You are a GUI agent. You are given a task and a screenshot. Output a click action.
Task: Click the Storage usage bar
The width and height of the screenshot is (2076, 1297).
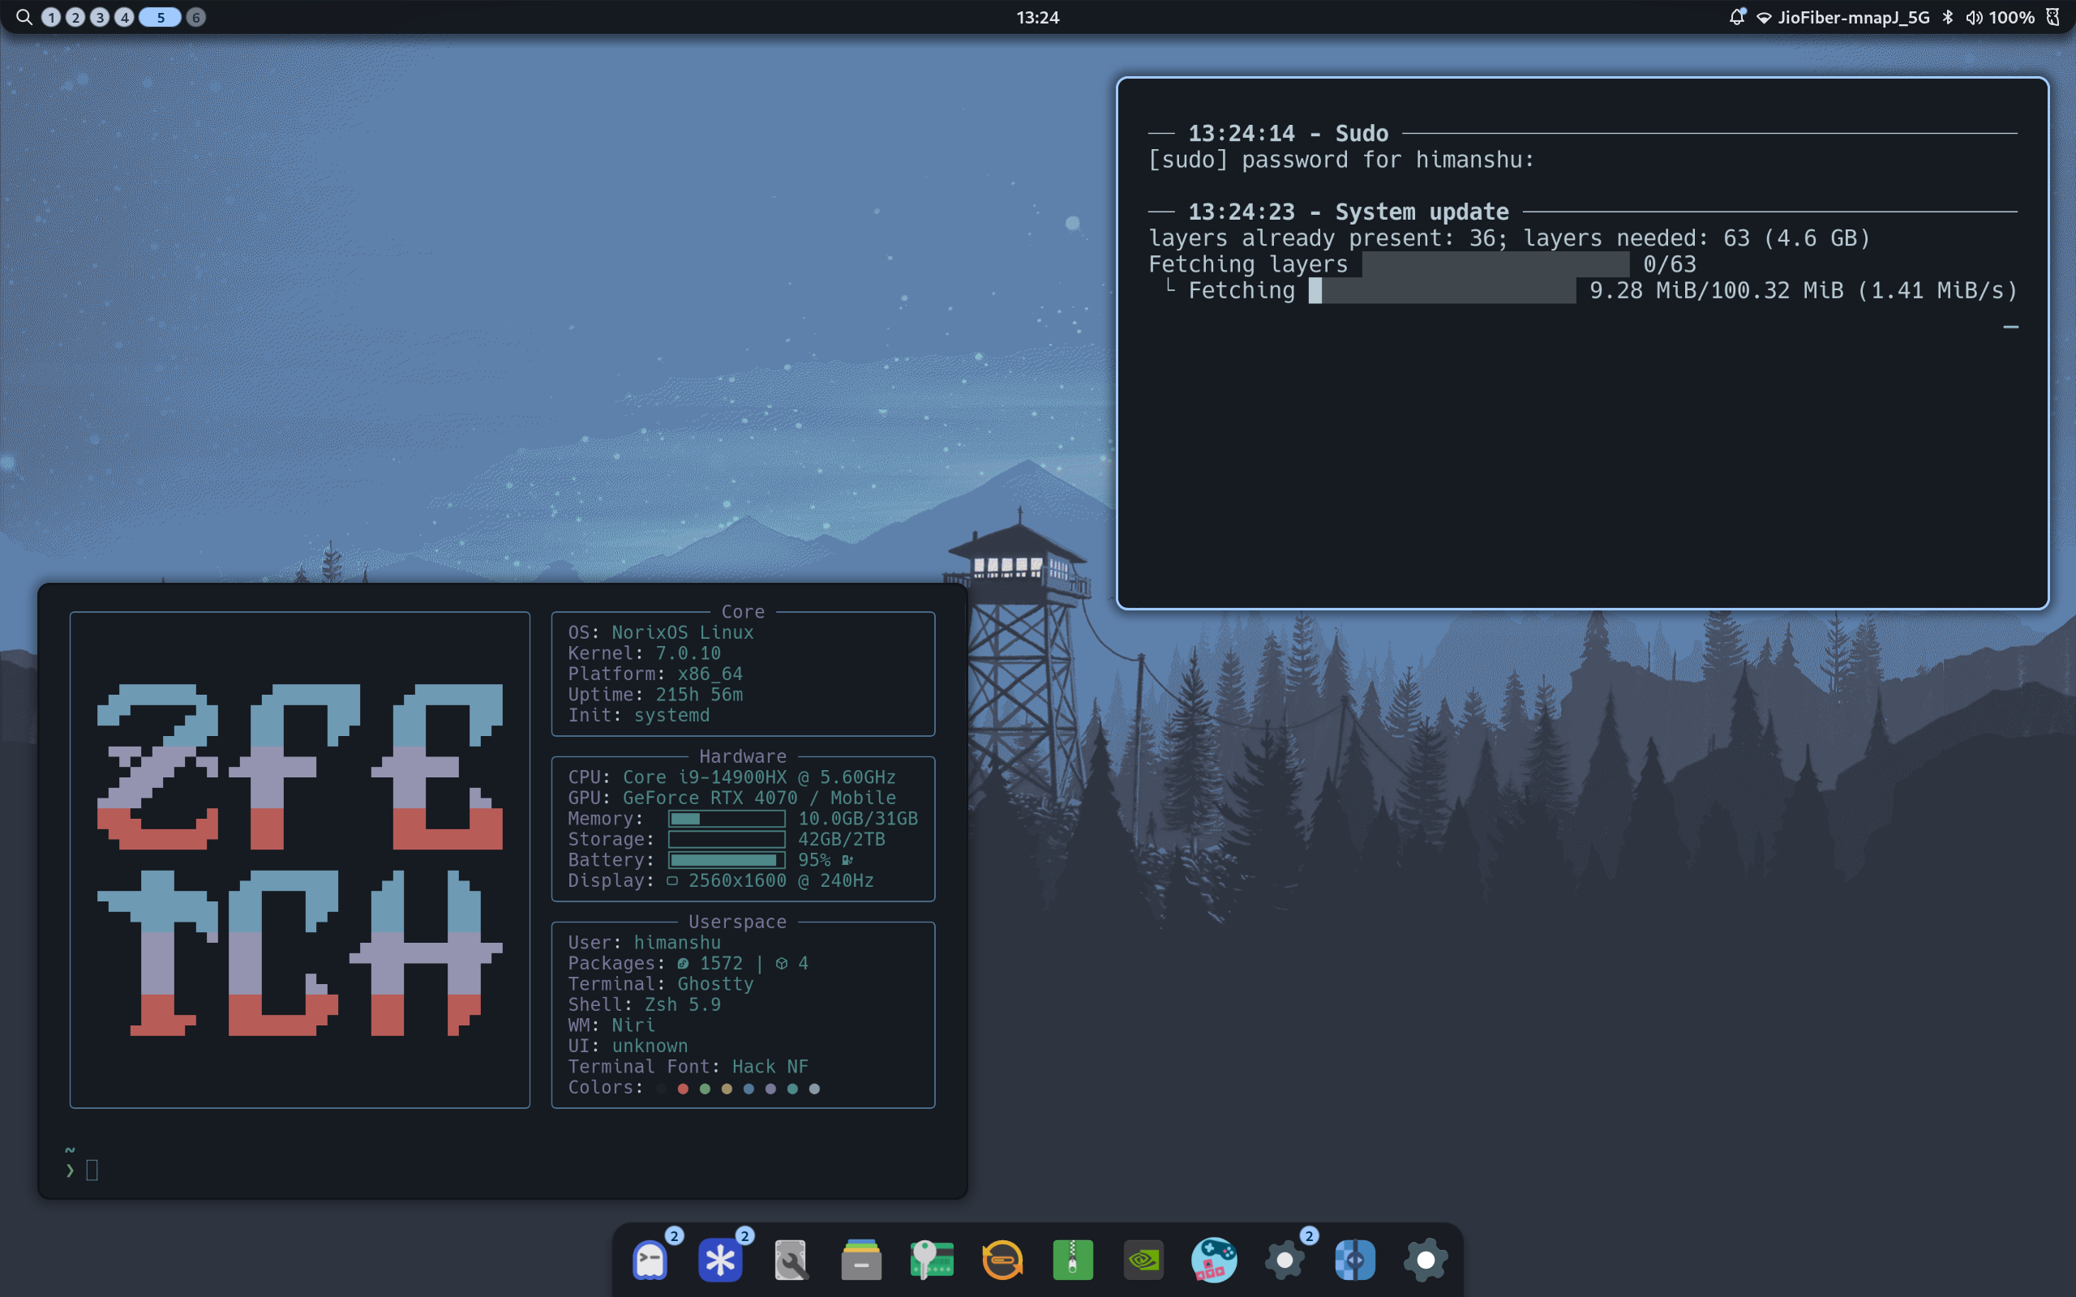(x=727, y=839)
